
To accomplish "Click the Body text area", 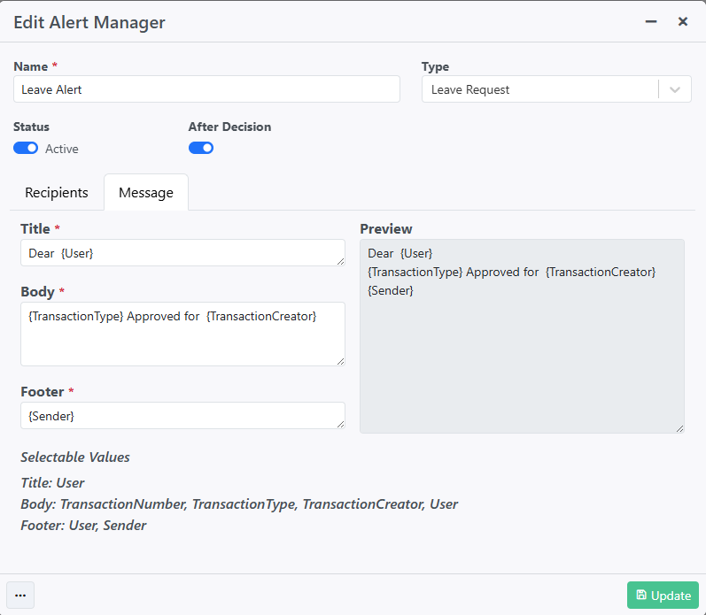I will (182, 334).
